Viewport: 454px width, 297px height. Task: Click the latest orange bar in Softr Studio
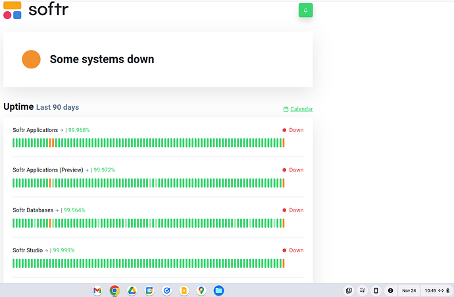(x=284, y=263)
